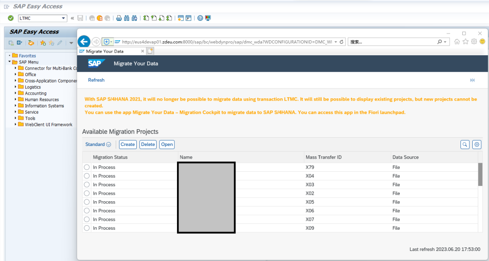This screenshot has height=261, width=489.
Task: Click the Delete Favorites star icon
Action: pyautogui.click(x=52, y=43)
